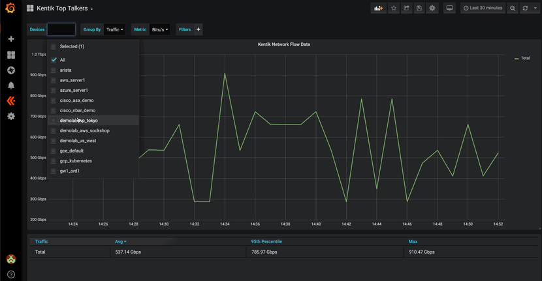Zoom out the time range

click(x=513, y=8)
